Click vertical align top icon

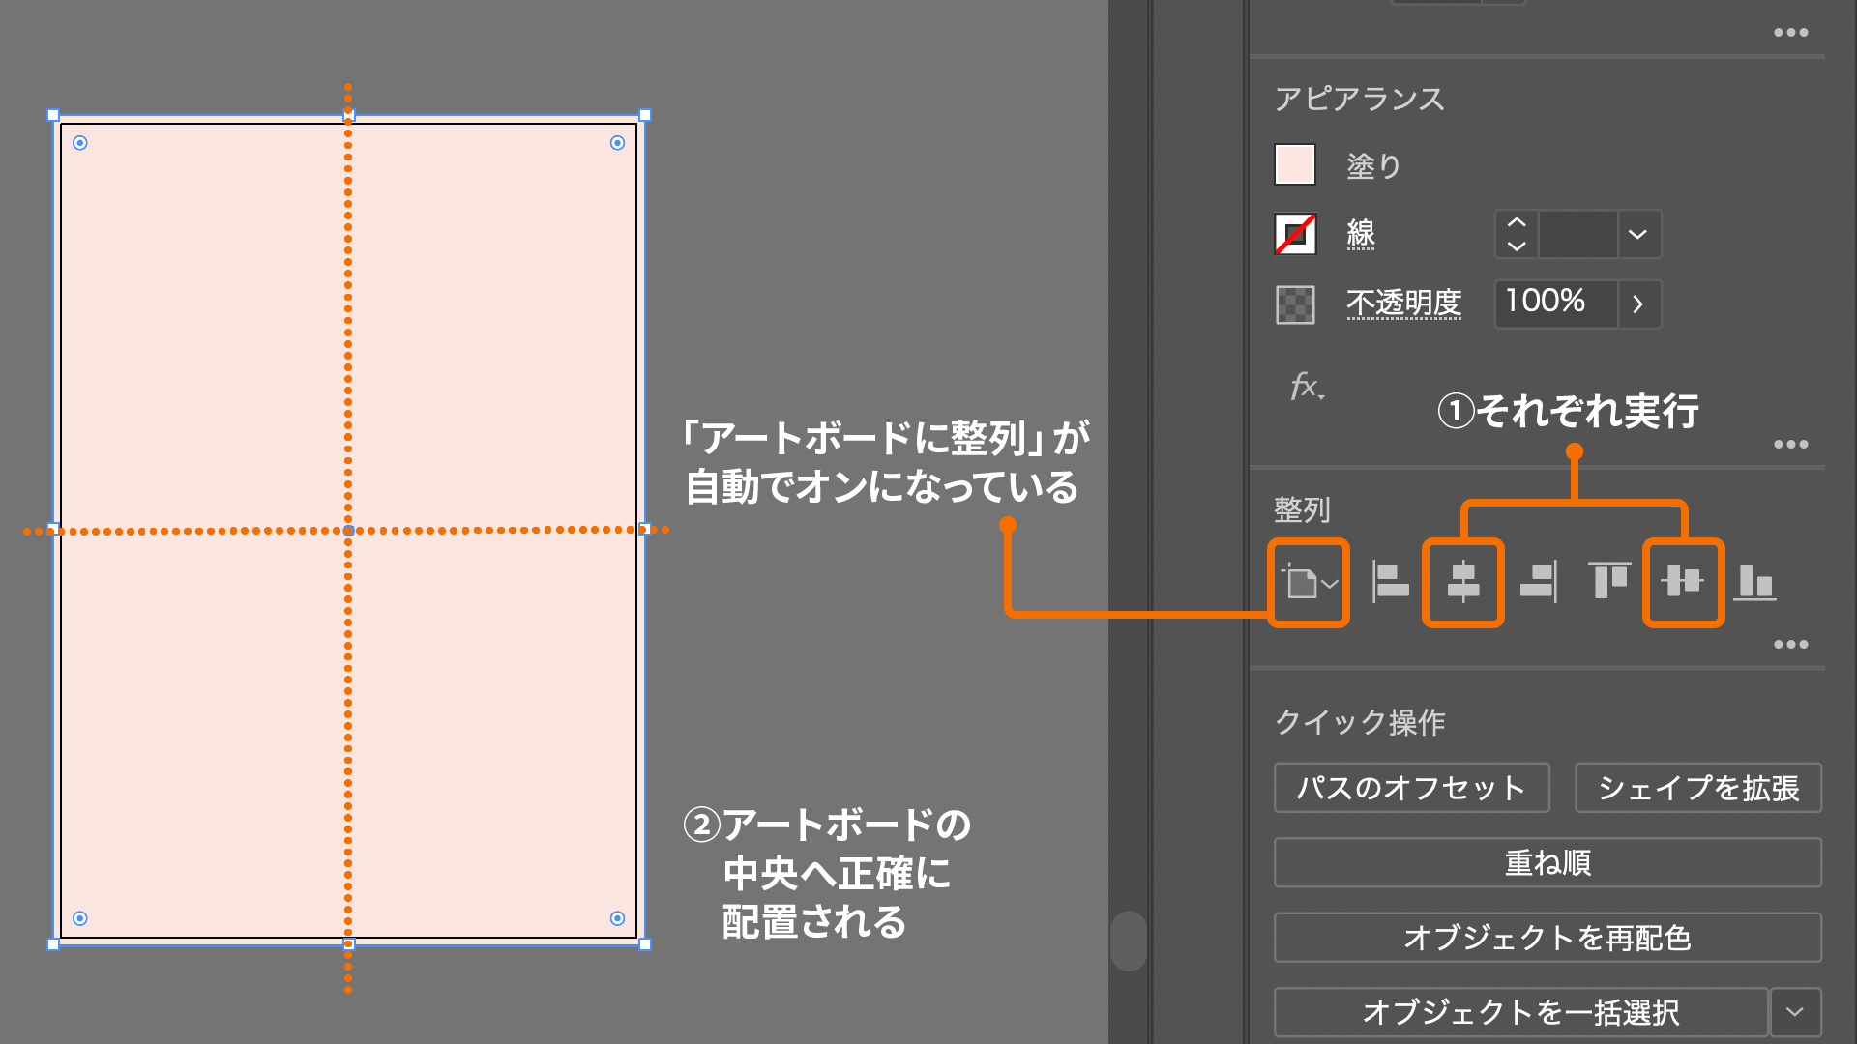(x=1609, y=582)
